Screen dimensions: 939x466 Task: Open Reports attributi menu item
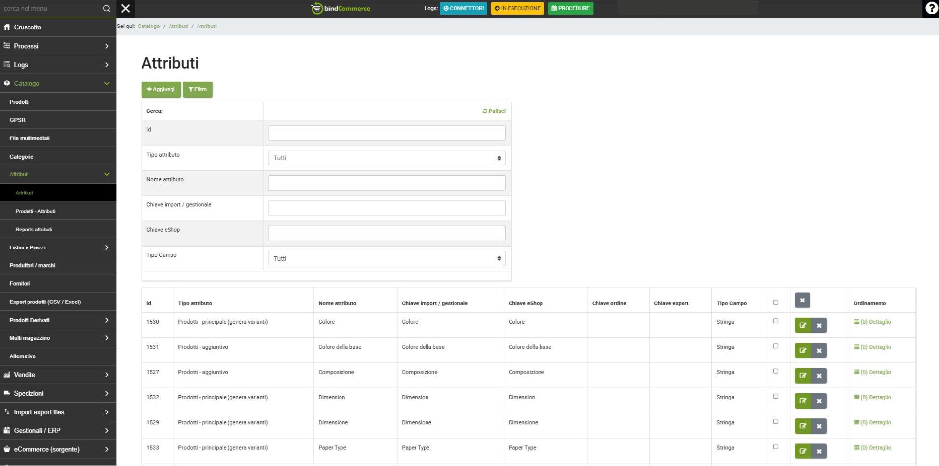pyautogui.click(x=33, y=229)
